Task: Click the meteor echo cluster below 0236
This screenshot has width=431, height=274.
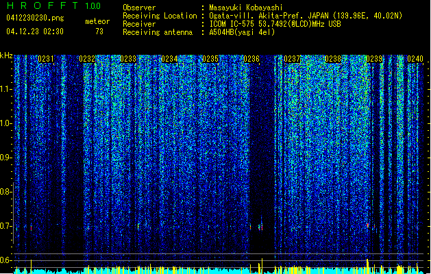Action: [260, 227]
